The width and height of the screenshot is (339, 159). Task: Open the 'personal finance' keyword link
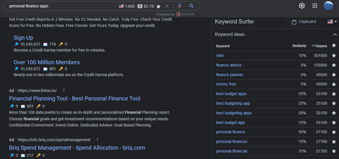click(230, 132)
